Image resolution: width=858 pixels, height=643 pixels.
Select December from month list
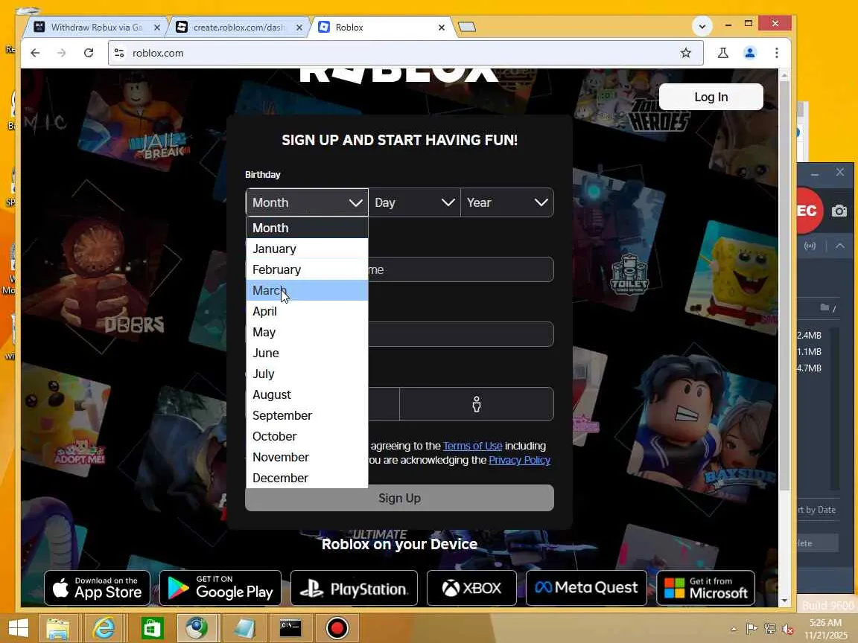307,477
